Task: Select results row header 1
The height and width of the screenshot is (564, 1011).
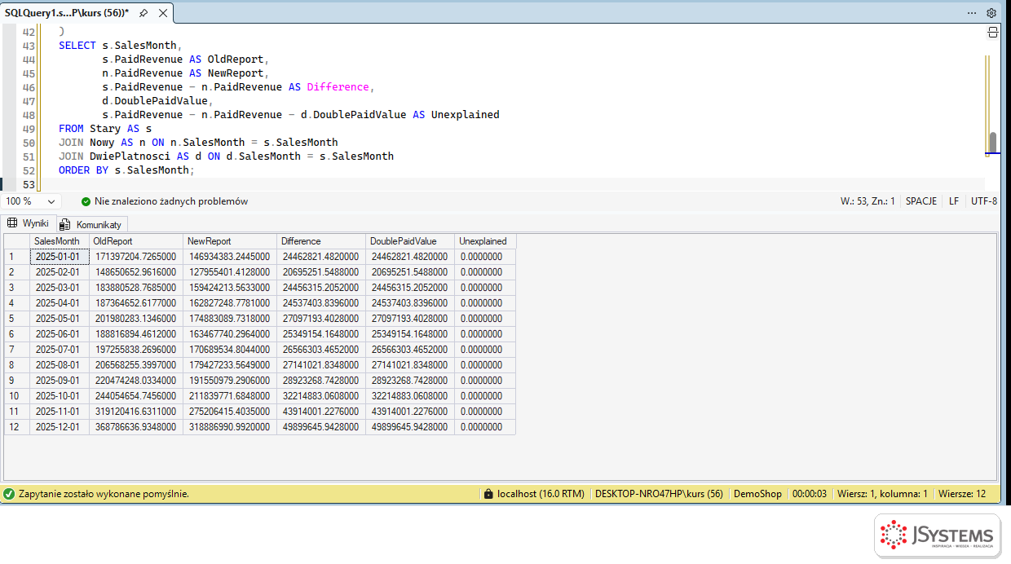Action: pos(17,257)
